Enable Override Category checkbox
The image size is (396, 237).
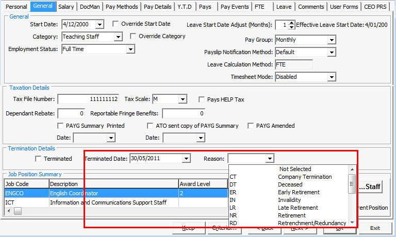point(133,37)
